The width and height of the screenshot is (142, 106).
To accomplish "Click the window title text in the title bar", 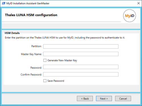I will [x=28, y=3].
